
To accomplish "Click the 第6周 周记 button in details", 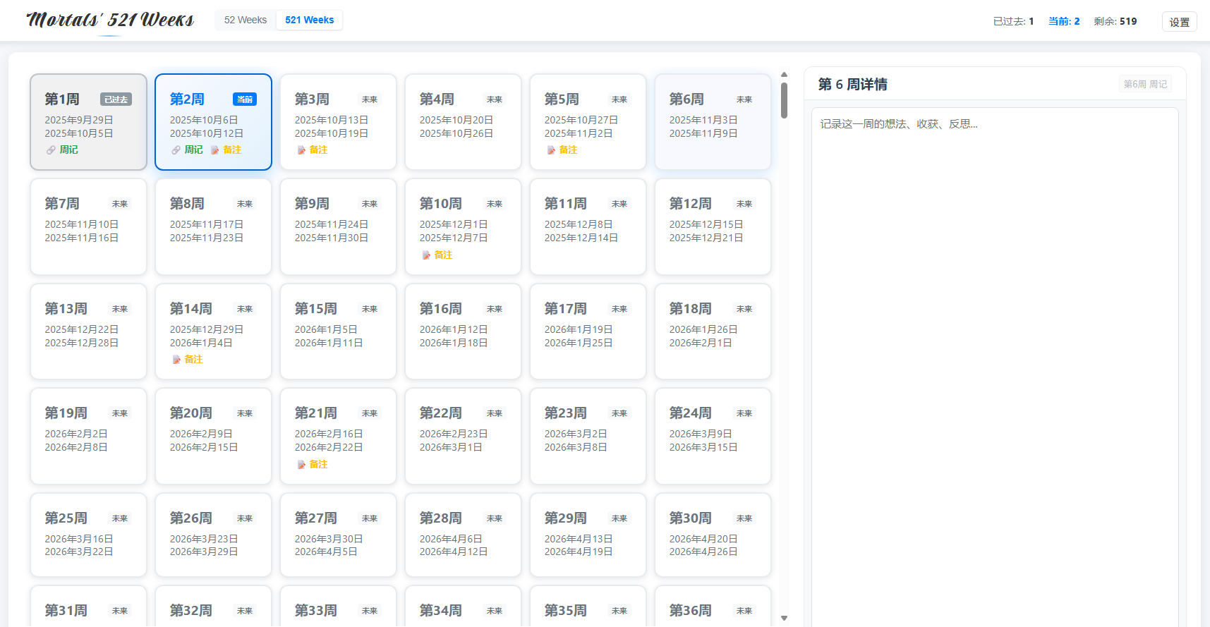I will point(1144,84).
